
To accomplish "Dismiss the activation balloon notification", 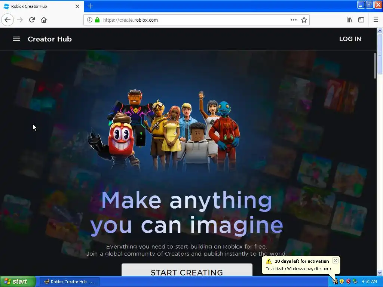I will (335, 260).
